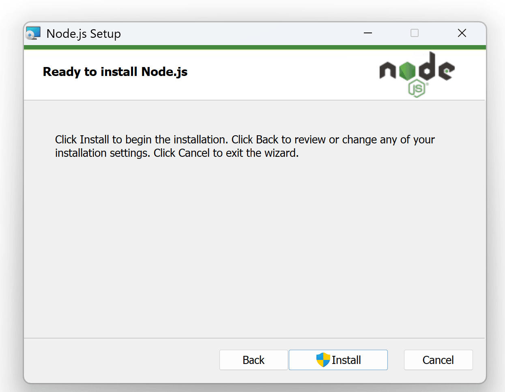Click the Node.js logo in the header
This screenshot has width=505, height=392.
417,74
